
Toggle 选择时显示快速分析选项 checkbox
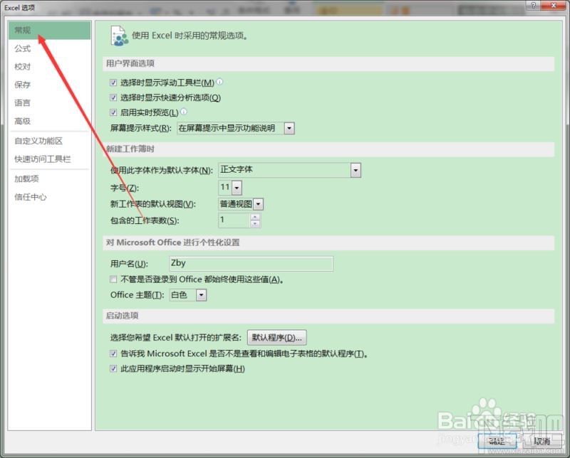coord(113,97)
